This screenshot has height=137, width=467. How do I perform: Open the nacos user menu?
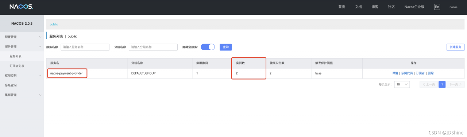click(x=453, y=7)
